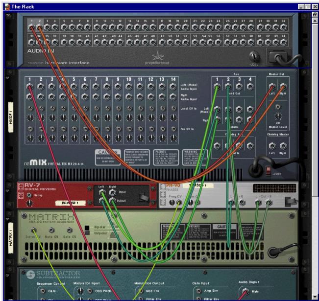Screen dimensions: 319x301
Task: Click RV-7 Right output jack
Action: [x=112, y=201]
